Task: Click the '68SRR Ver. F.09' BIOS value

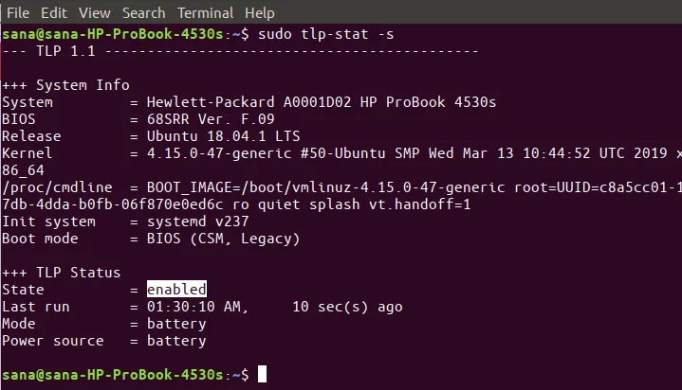Action: click(x=211, y=119)
